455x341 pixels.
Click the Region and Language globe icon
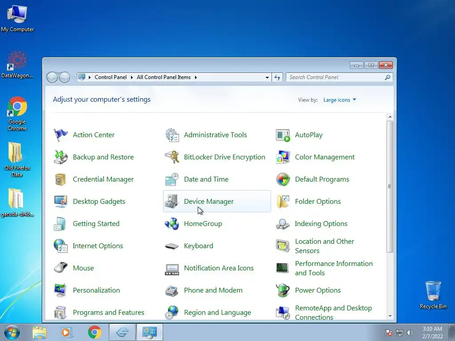172,313
